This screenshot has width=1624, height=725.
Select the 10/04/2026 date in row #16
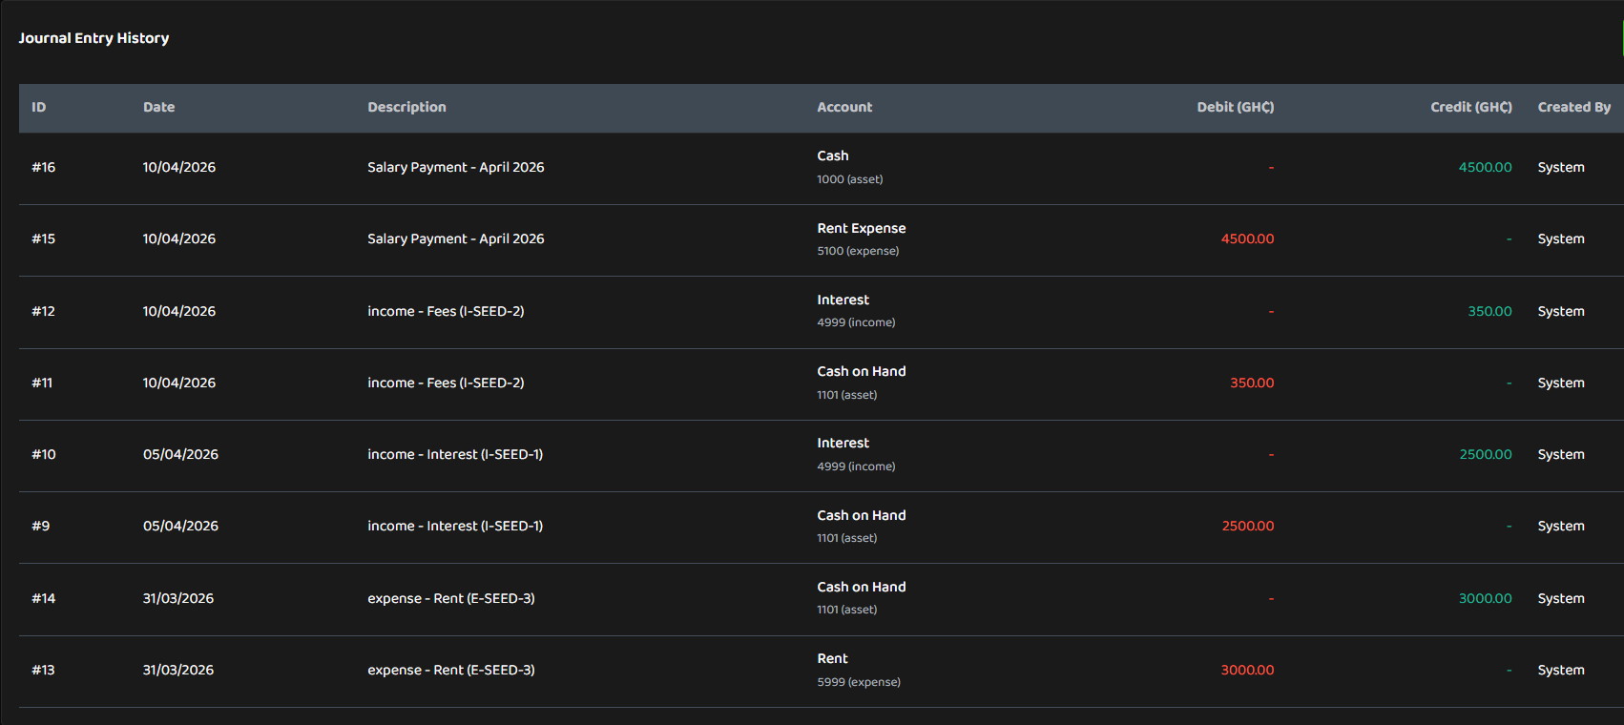click(x=179, y=167)
